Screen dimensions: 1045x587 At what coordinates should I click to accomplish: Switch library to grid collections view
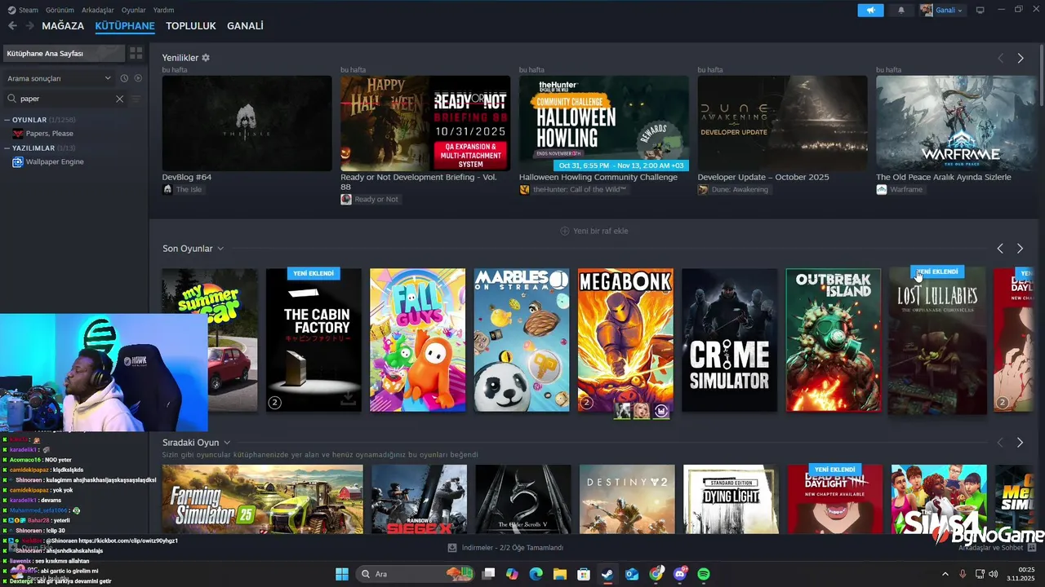[x=136, y=53]
